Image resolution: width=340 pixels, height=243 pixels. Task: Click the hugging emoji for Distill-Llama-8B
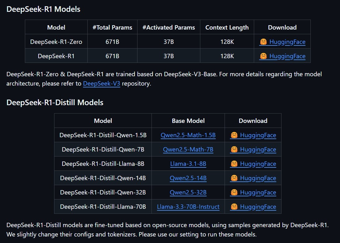[x=234, y=164]
